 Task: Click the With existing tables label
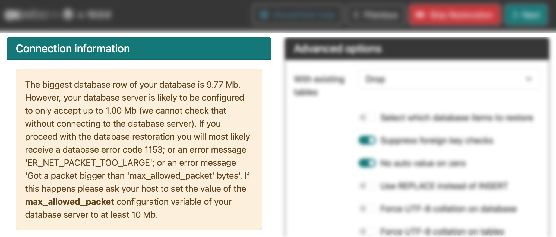(x=319, y=85)
